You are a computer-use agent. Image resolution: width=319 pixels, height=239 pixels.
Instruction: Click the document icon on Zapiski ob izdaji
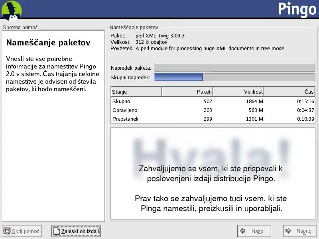(x=56, y=231)
